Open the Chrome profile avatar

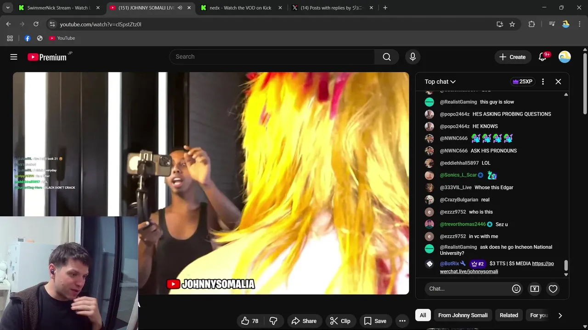click(x=566, y=24)
